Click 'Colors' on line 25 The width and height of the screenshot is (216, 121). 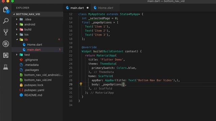click(122, 68)
